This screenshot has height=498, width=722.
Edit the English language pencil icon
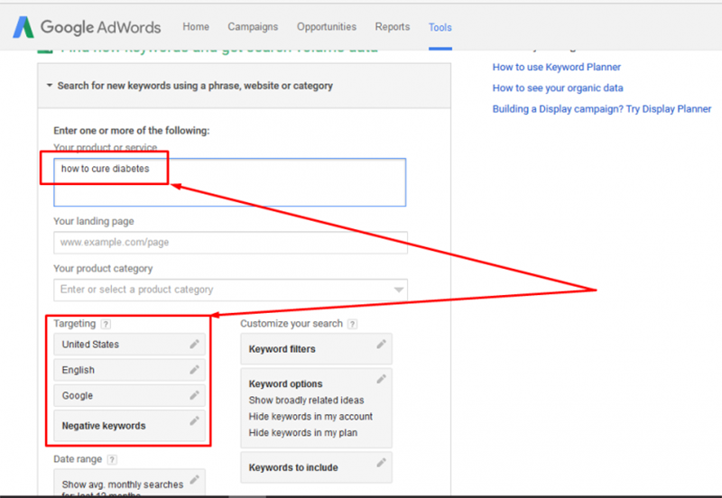tap(194, 370)
